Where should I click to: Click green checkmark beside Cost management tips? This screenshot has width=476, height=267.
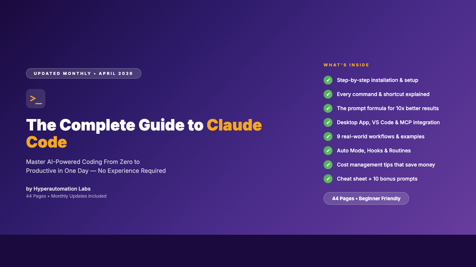[328, 164]
